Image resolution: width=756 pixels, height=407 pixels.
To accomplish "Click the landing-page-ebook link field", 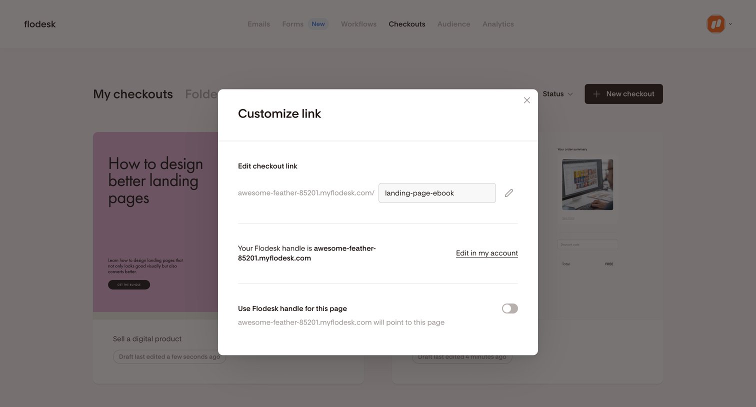I will (x=437, y=193).
